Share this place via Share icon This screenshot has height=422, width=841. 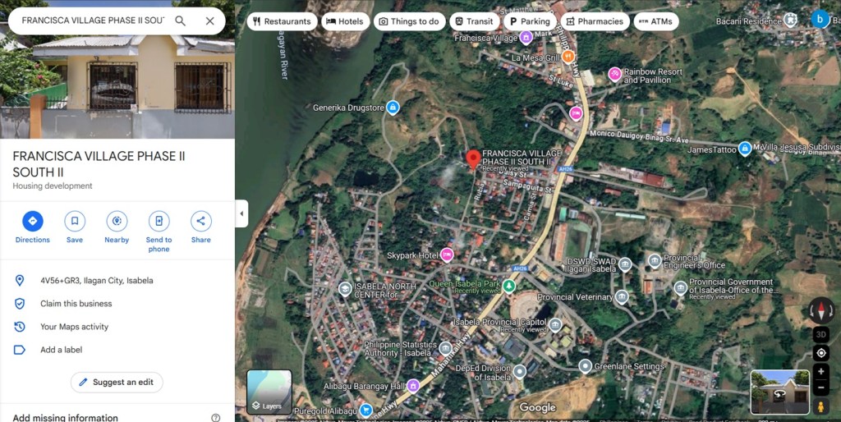pyautogui.click(x=201, y=221)
